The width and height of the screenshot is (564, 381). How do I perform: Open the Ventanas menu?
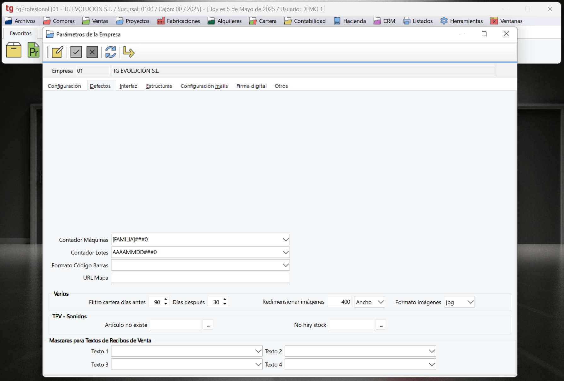pos(507,21)
